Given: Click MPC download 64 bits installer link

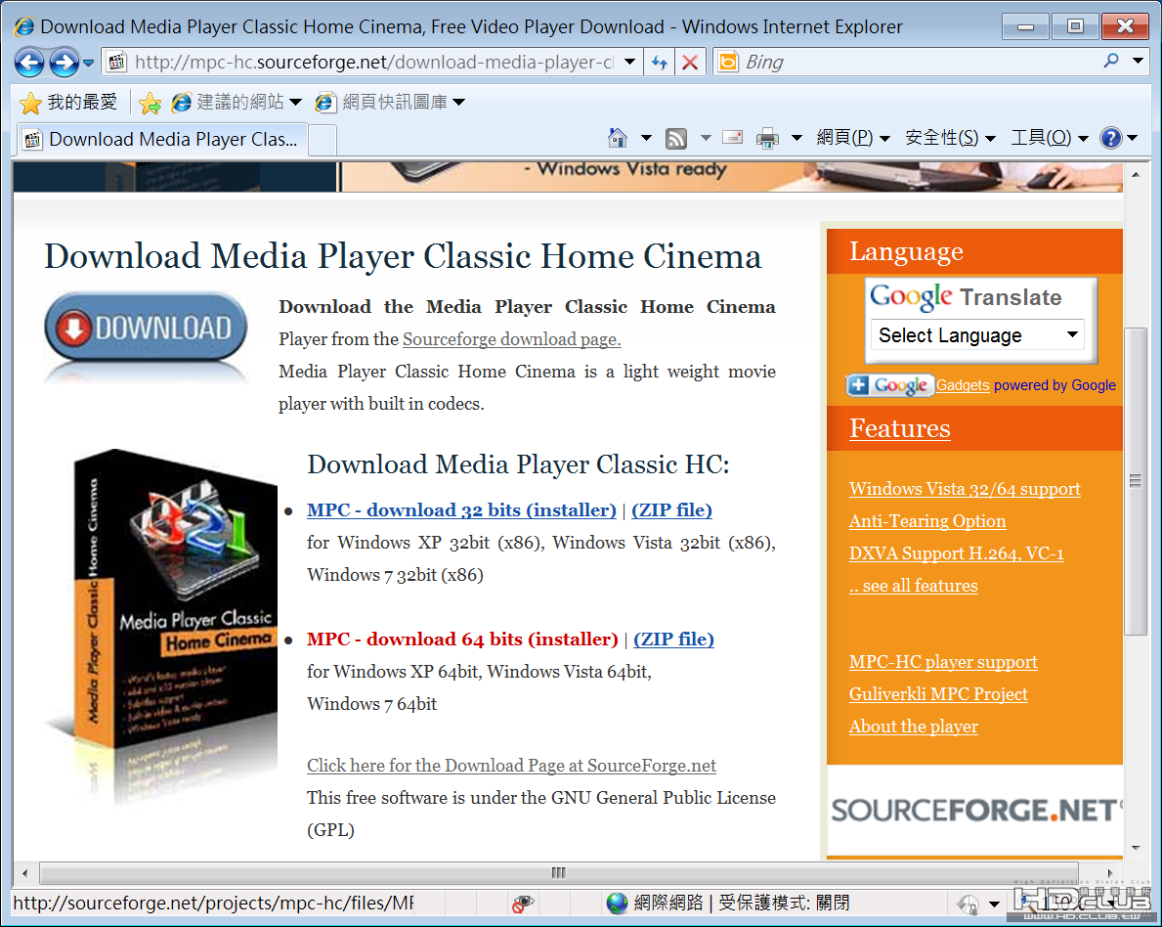Looking at the screenshot, I should click(462, 640).
